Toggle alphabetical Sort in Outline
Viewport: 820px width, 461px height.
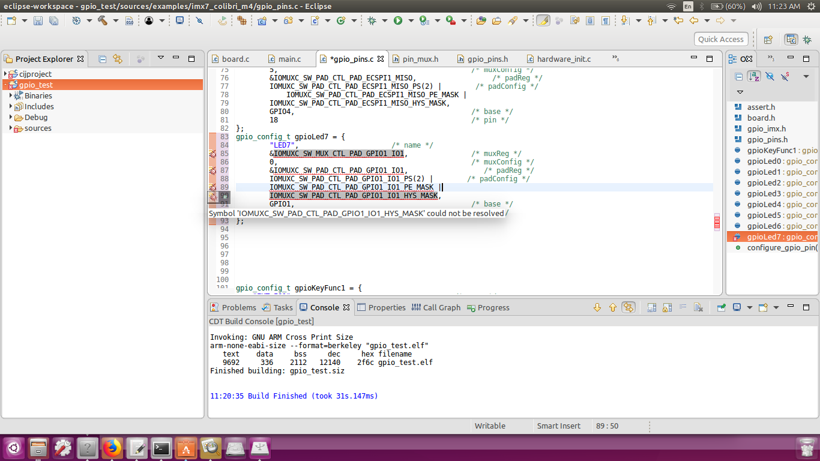coord(754,76)
